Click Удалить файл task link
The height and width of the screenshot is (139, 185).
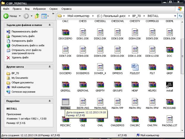click(20, 57)
